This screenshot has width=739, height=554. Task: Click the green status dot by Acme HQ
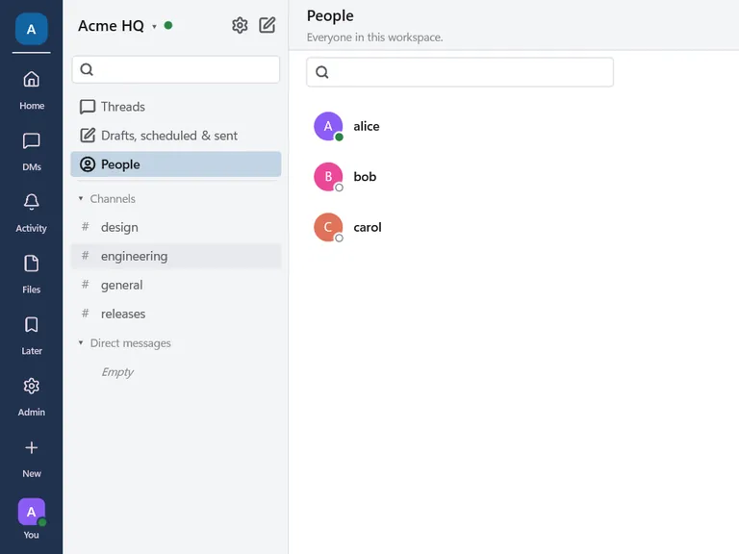click(168, 25)
